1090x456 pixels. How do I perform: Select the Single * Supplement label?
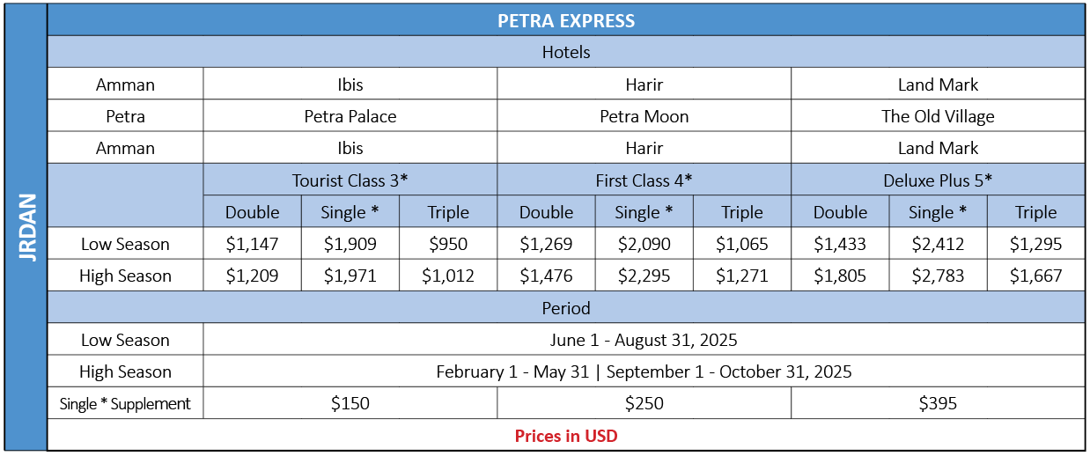tap(126, 404)
